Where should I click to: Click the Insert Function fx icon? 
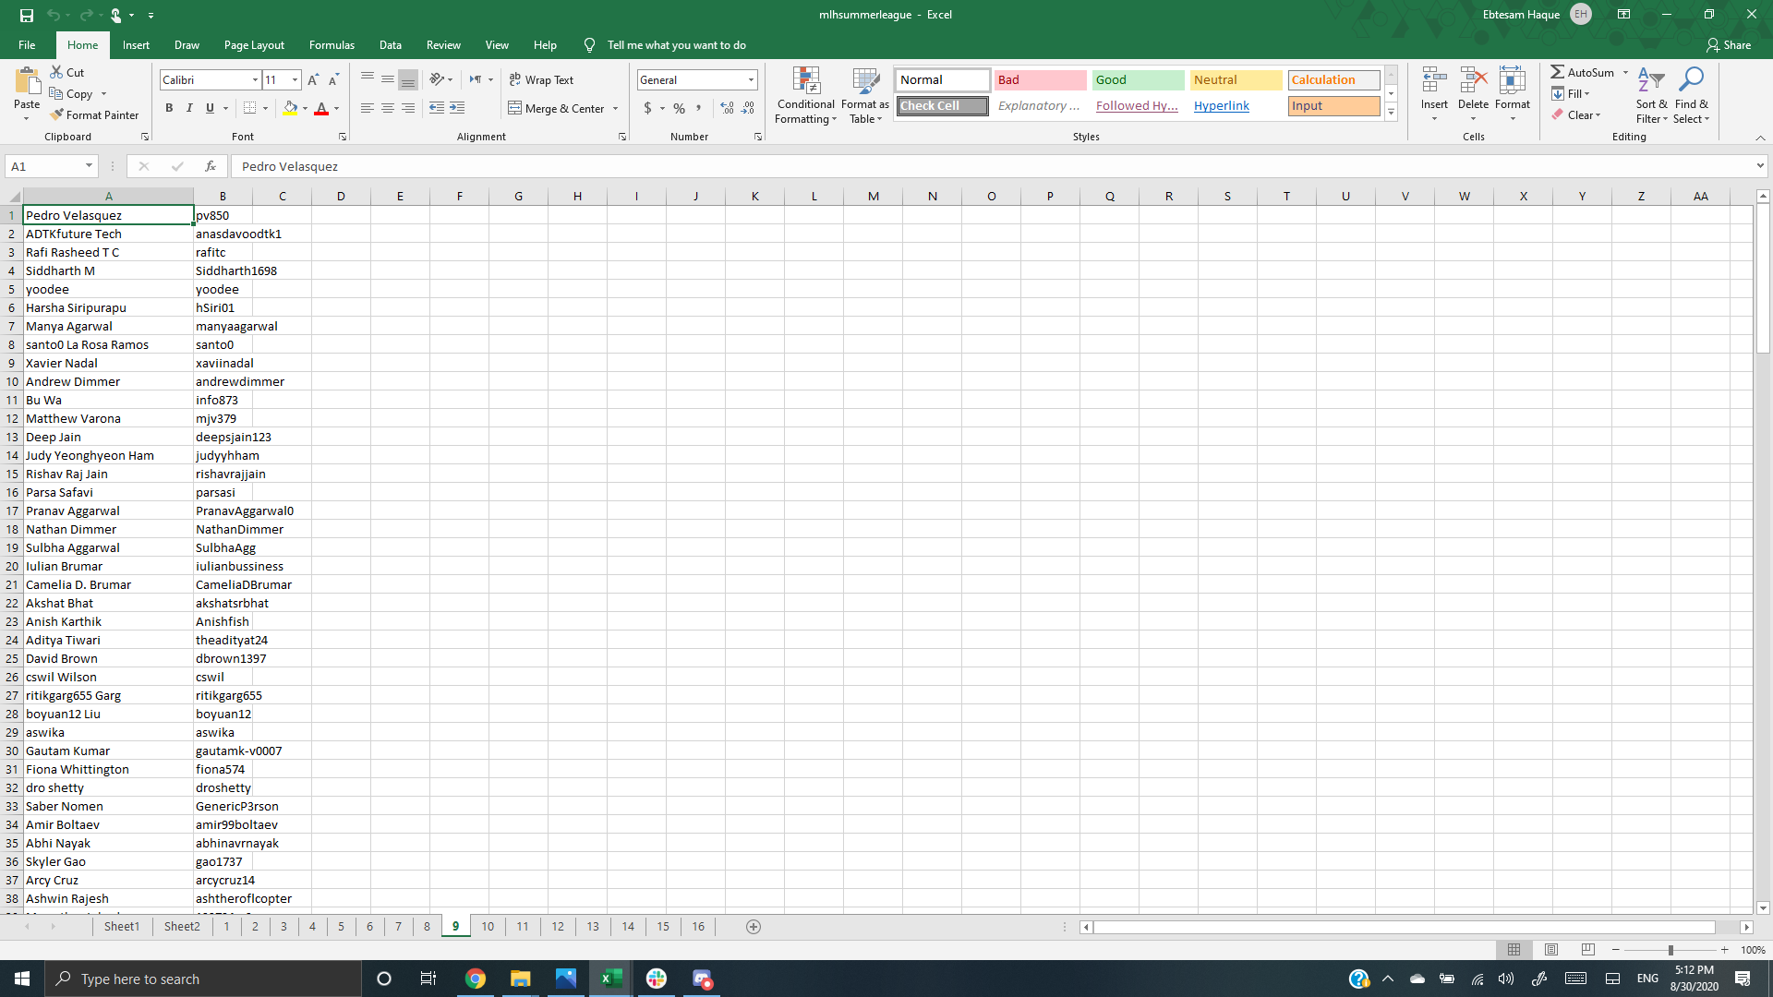(x=211, y=166)
